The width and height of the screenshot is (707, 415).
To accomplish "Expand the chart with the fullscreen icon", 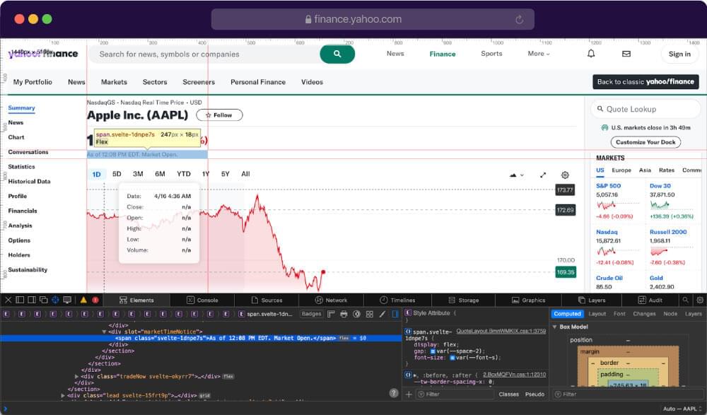I will [x=543, y=175].
